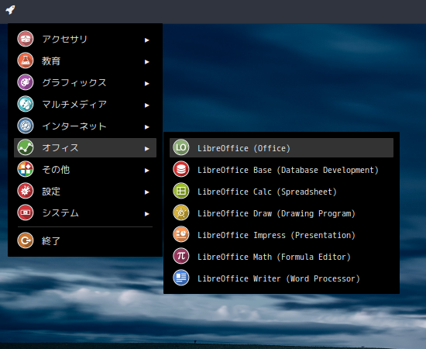
Task: Click the LibreOffice Impress presentation icon
Action: tap(181, 234)
